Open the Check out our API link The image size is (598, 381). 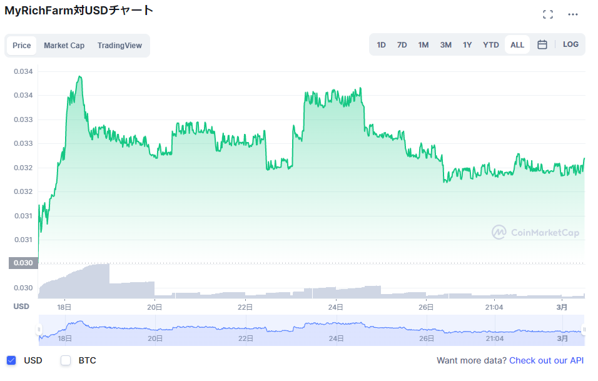coord(546,360)
